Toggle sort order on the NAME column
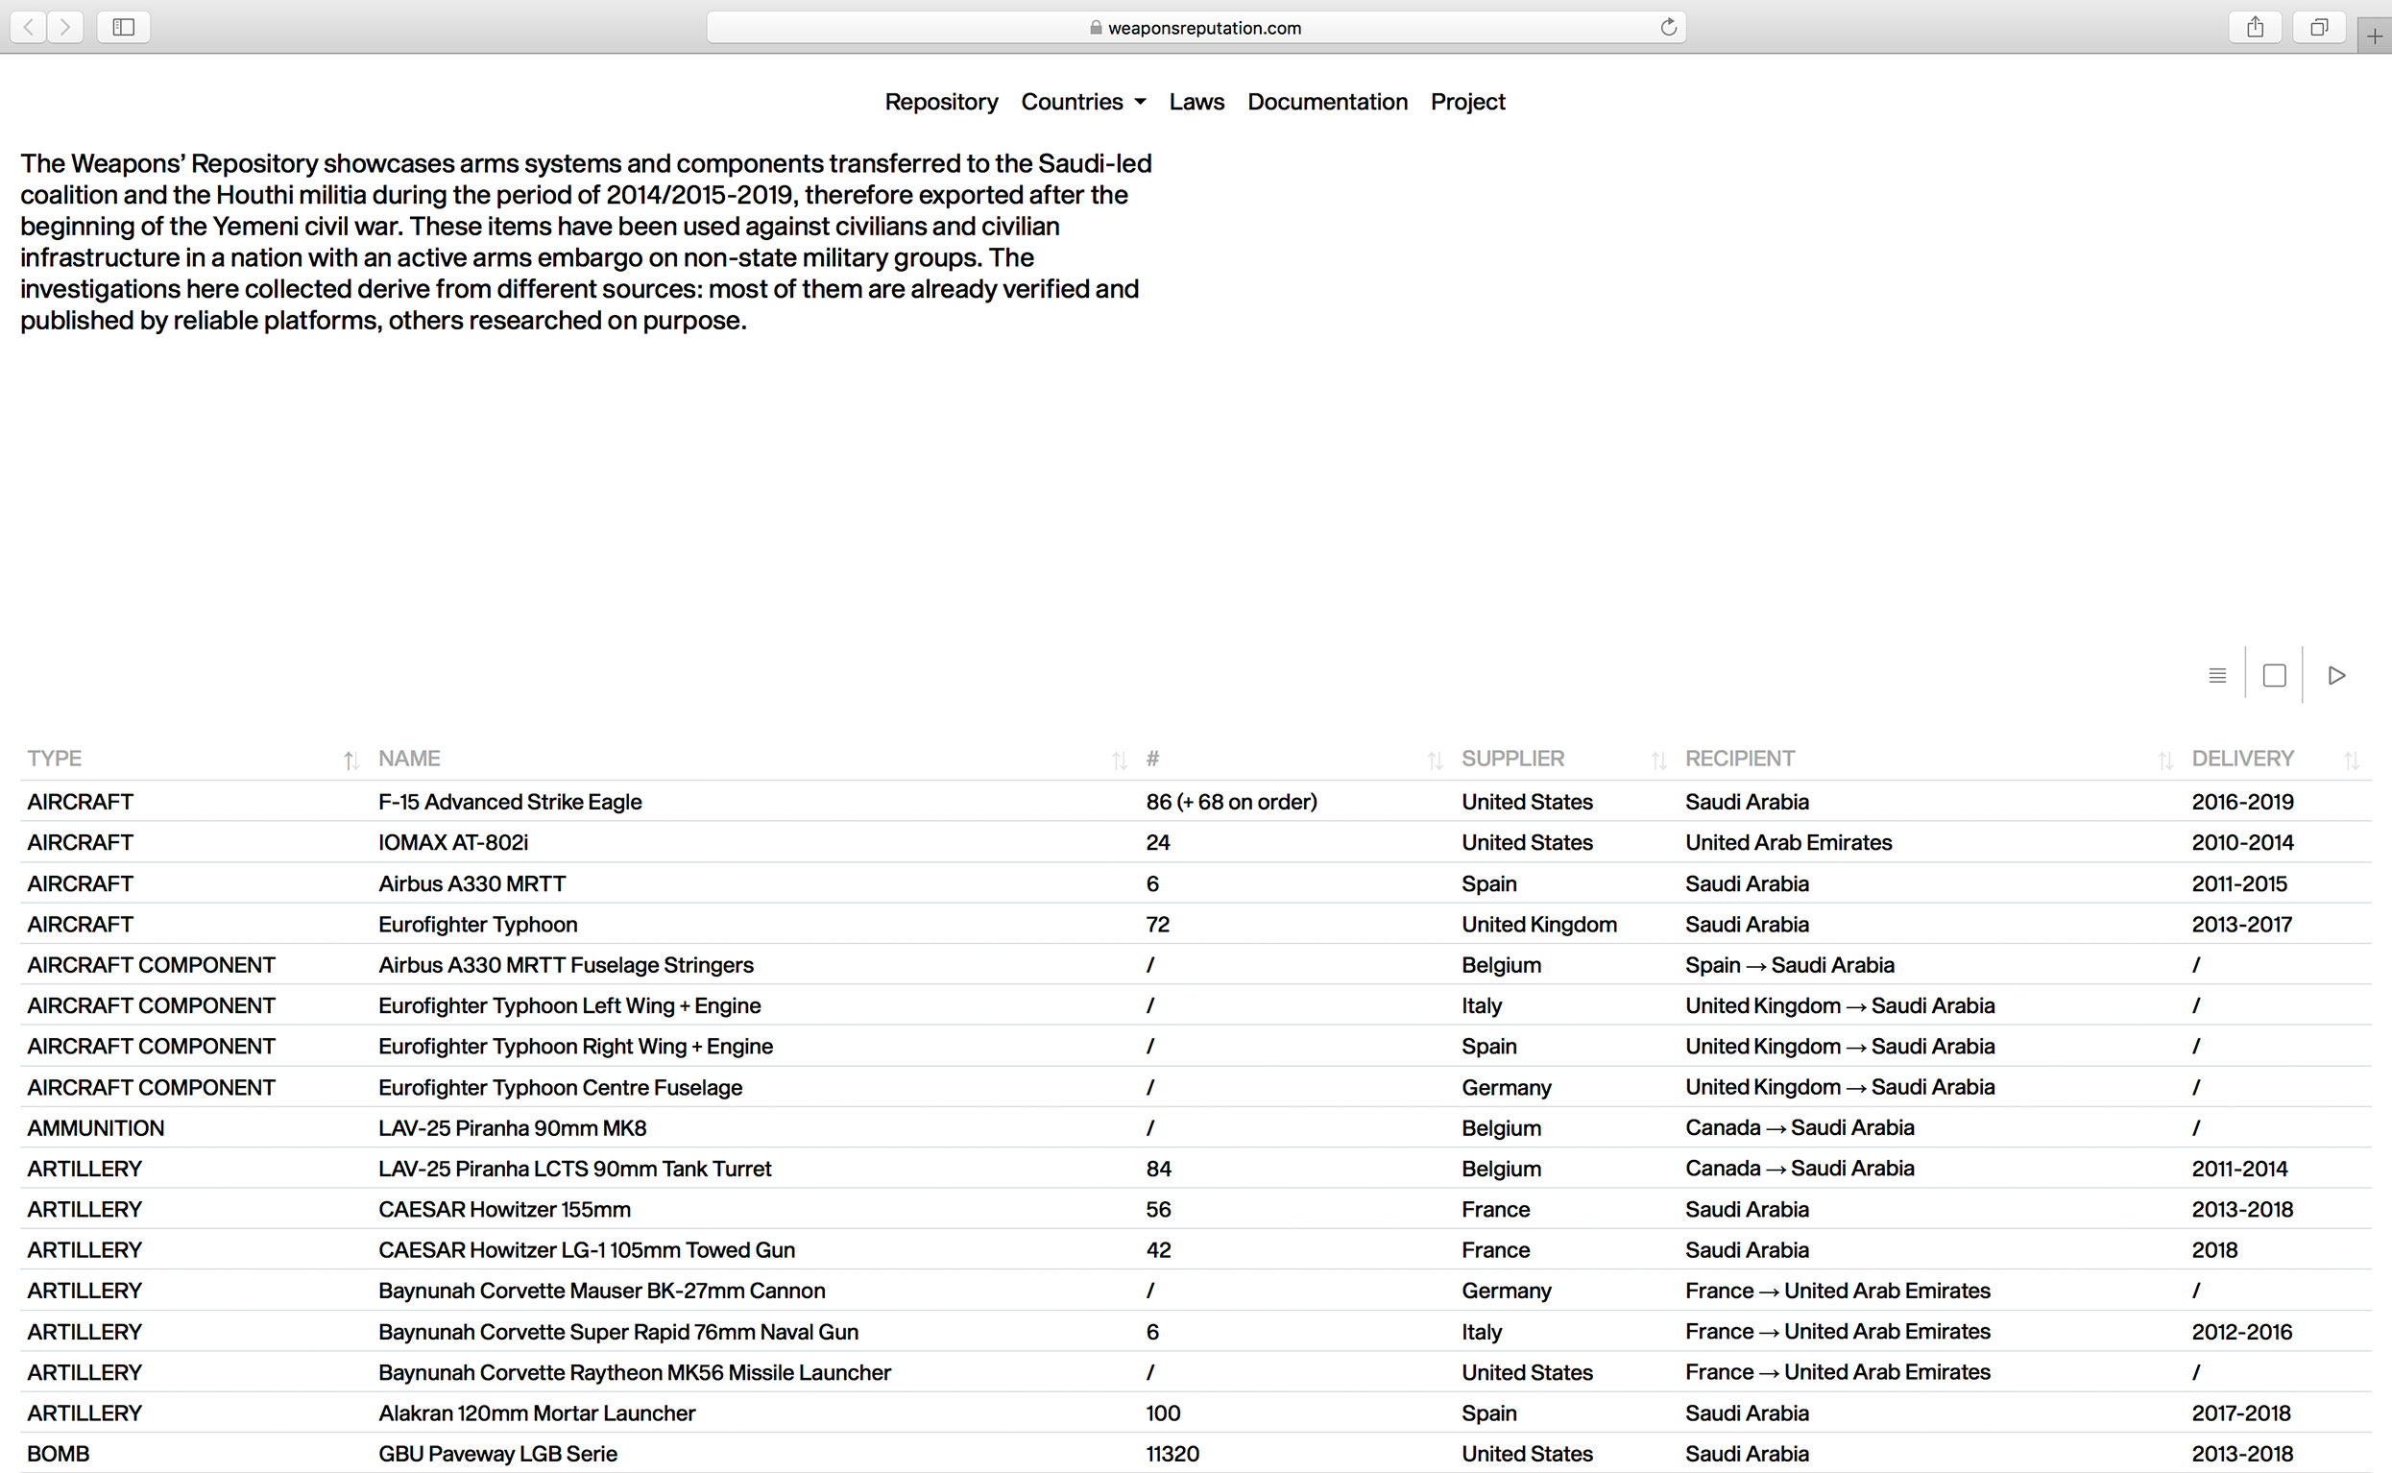 pos(1119,761)
